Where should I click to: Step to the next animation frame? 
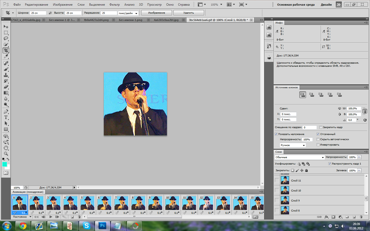pyautogui.click(x=57, y=217)
